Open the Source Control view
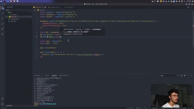The image size is (194, 109). click(x=2, y=18)
